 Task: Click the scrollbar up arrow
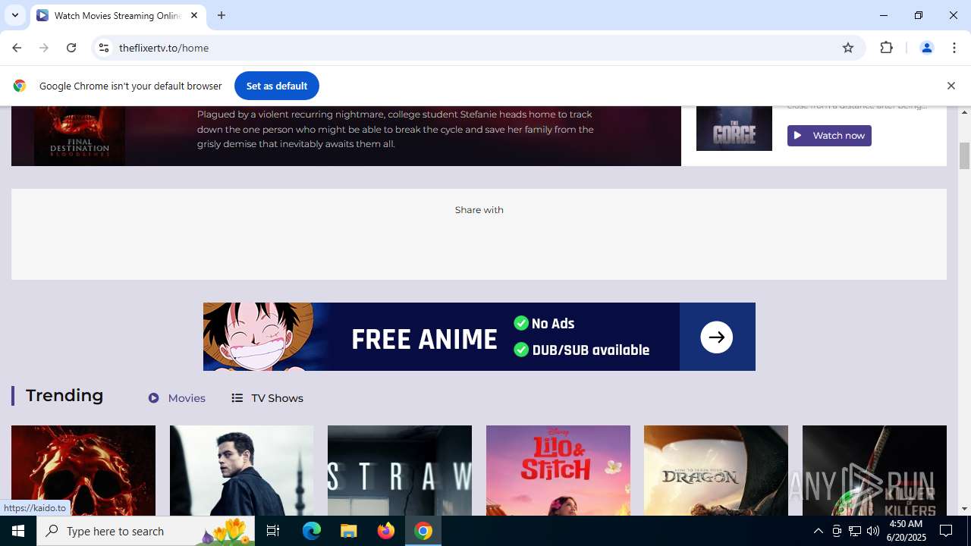(965, 112)
